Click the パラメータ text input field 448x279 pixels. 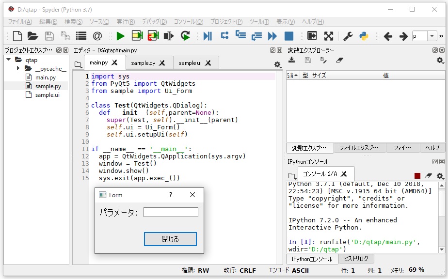171,212
